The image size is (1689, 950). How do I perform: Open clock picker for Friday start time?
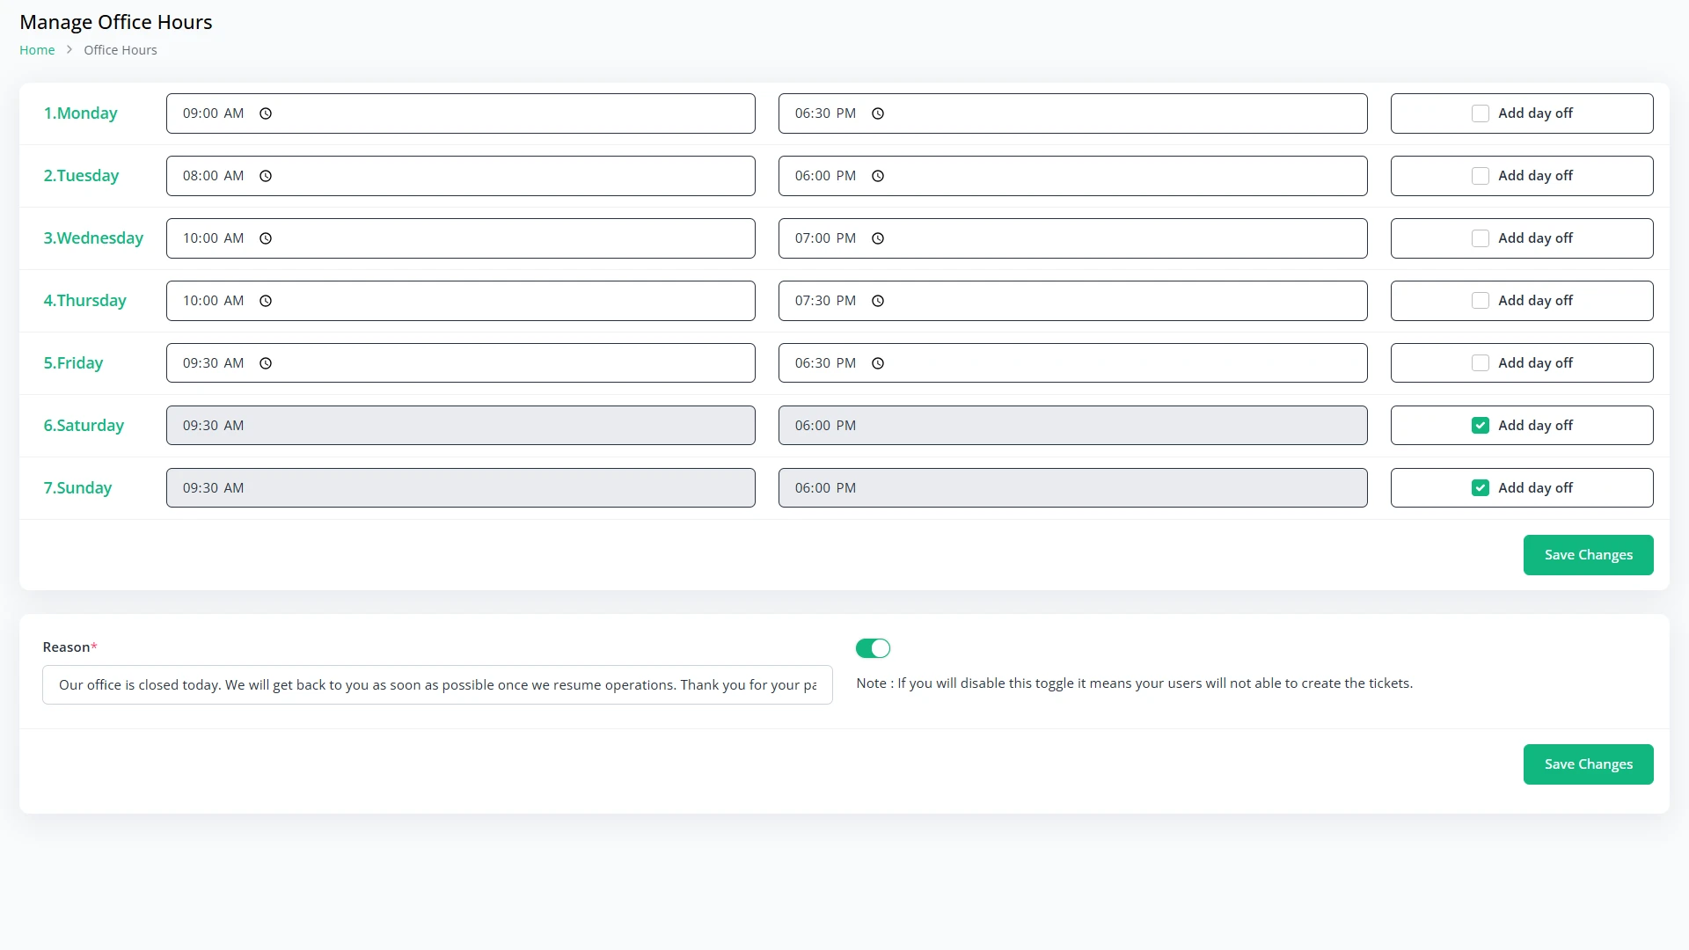pyautogui.click(x=266, y=363)
